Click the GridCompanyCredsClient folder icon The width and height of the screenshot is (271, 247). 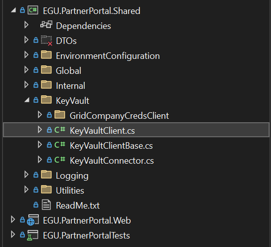coord(60,115)
